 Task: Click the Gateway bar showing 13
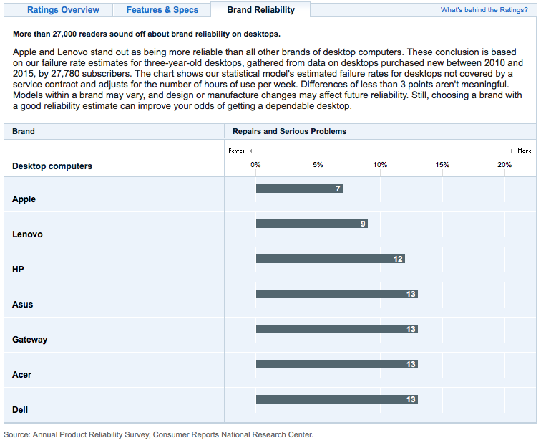pyautogui.click(x=337, y=329)
